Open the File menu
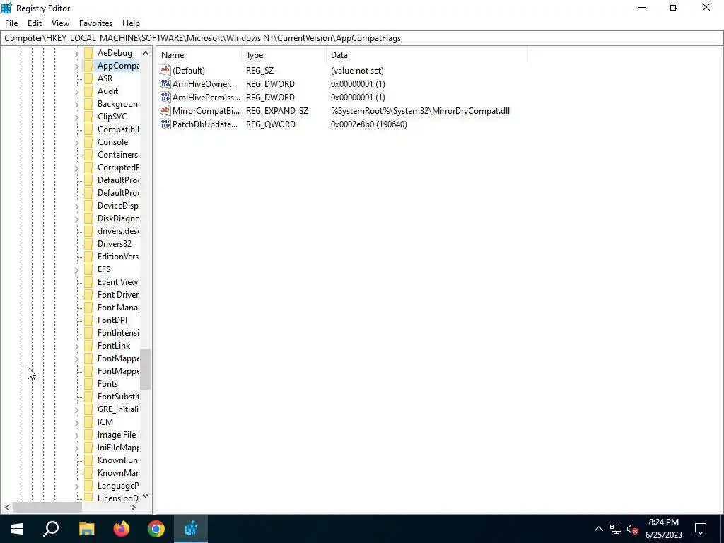Image resolution: width=724 pixels, height=543 pixels. coord(11,23)
